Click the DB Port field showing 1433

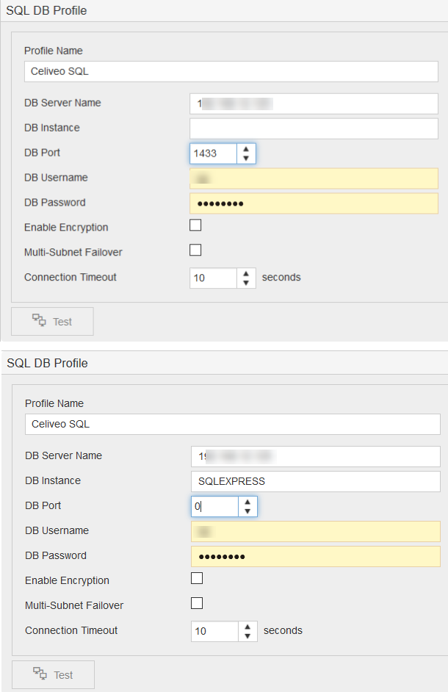click(x=213, y=154)
